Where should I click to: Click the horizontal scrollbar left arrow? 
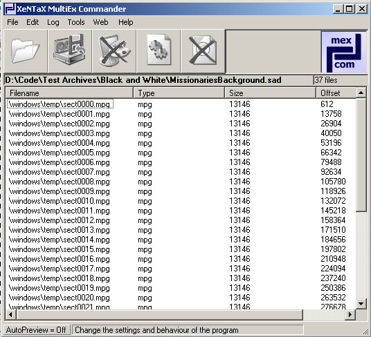coord(10,314)
